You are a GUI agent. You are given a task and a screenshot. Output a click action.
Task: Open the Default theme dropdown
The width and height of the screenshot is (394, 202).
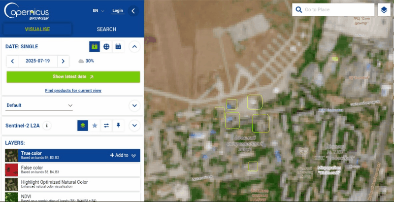coord(39,105)
